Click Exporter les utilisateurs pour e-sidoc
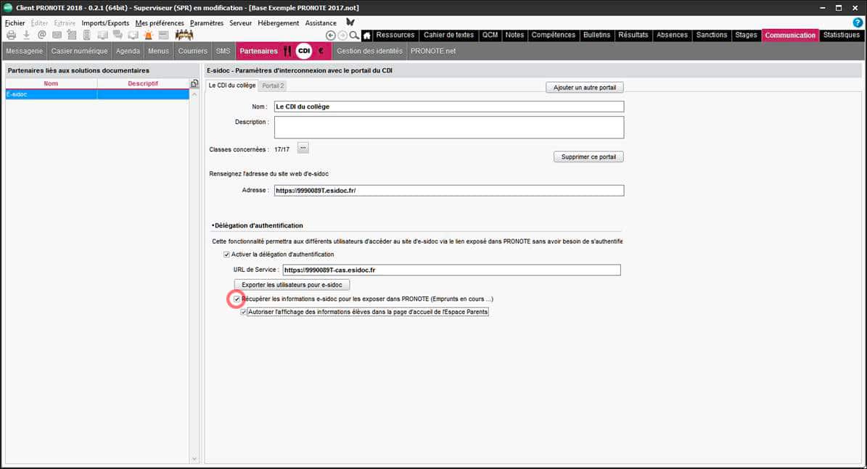The height and width of the screenshot is (469, 867). (x=292, y=285)
